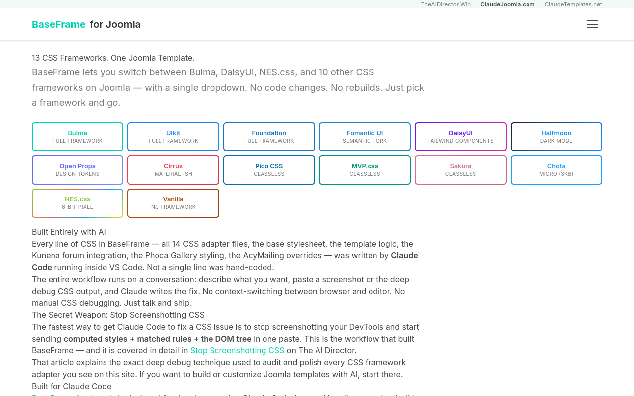Pick the Fomantic UI semantic fork
Screen dimensions: 634x396
click(365, 137)
